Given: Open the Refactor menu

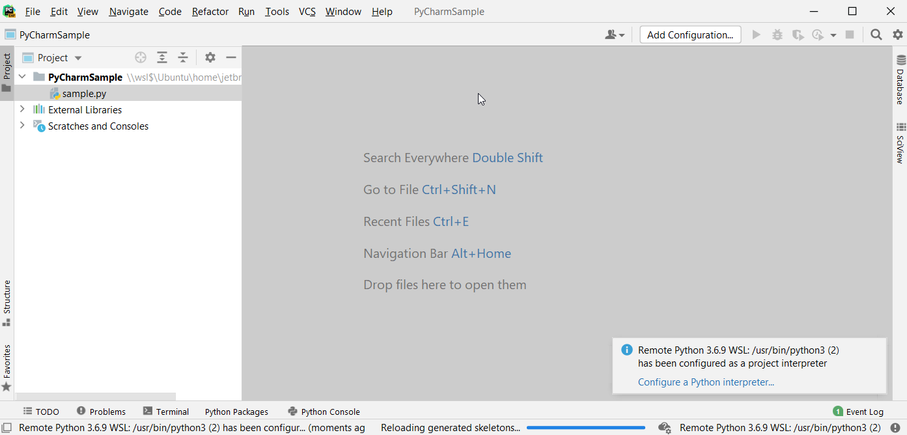Looking at the screenshot, I should [x=210, y=12].
